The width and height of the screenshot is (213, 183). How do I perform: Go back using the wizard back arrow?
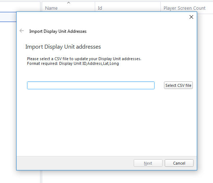[22, 31]
